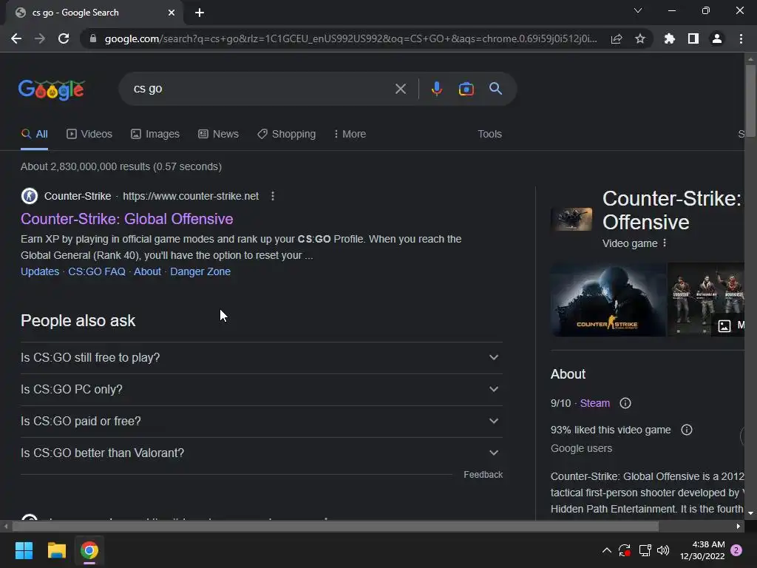
Task: Search by image with camera icon
Action: (466, 89)
